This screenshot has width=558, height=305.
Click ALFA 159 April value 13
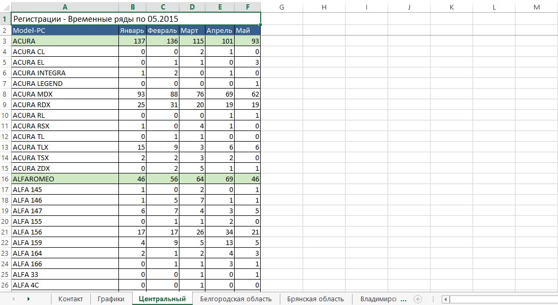click(220, 243)
